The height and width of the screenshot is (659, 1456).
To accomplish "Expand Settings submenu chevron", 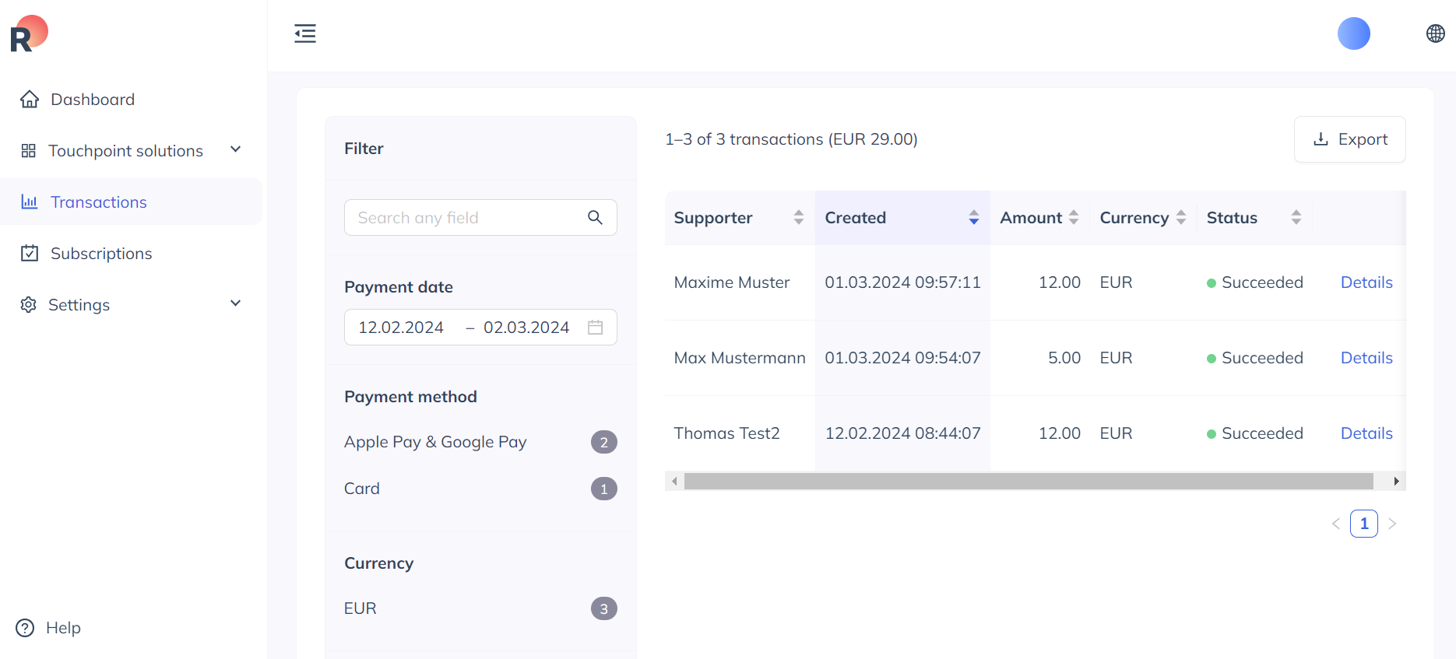I will 236,303.
